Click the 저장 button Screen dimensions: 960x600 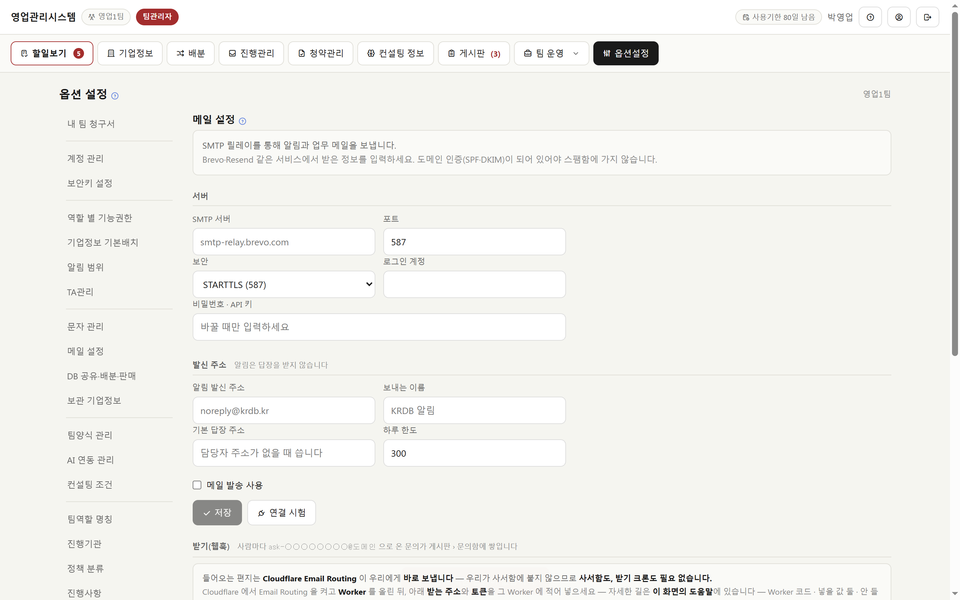[217, 513]
